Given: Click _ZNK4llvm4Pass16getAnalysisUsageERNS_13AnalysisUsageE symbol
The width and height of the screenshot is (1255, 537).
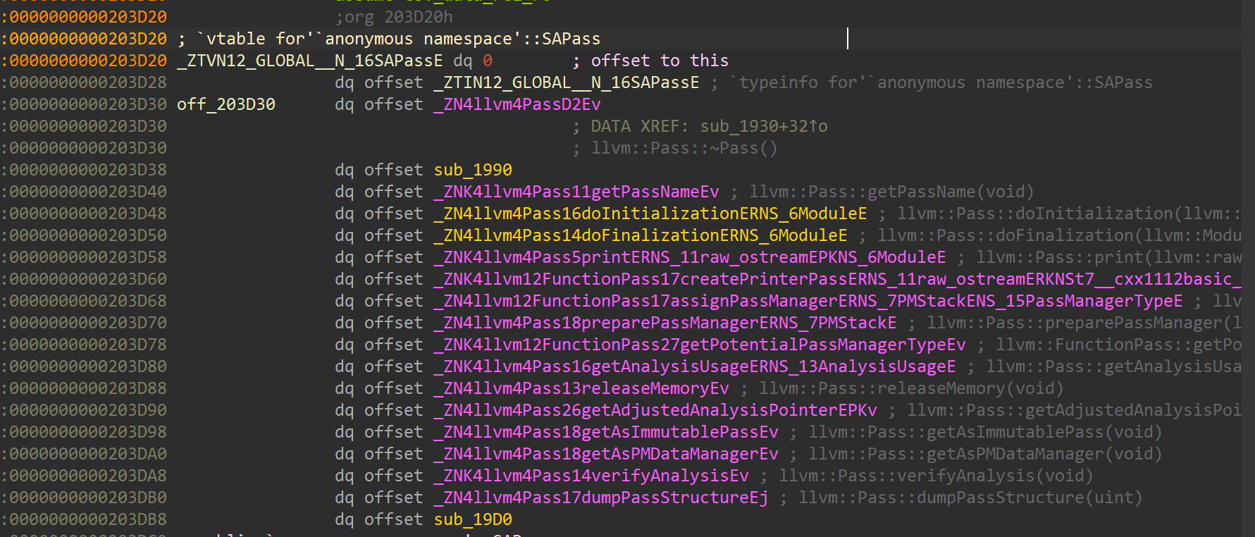Looking at the screenshot, I should tap(695, 366).
